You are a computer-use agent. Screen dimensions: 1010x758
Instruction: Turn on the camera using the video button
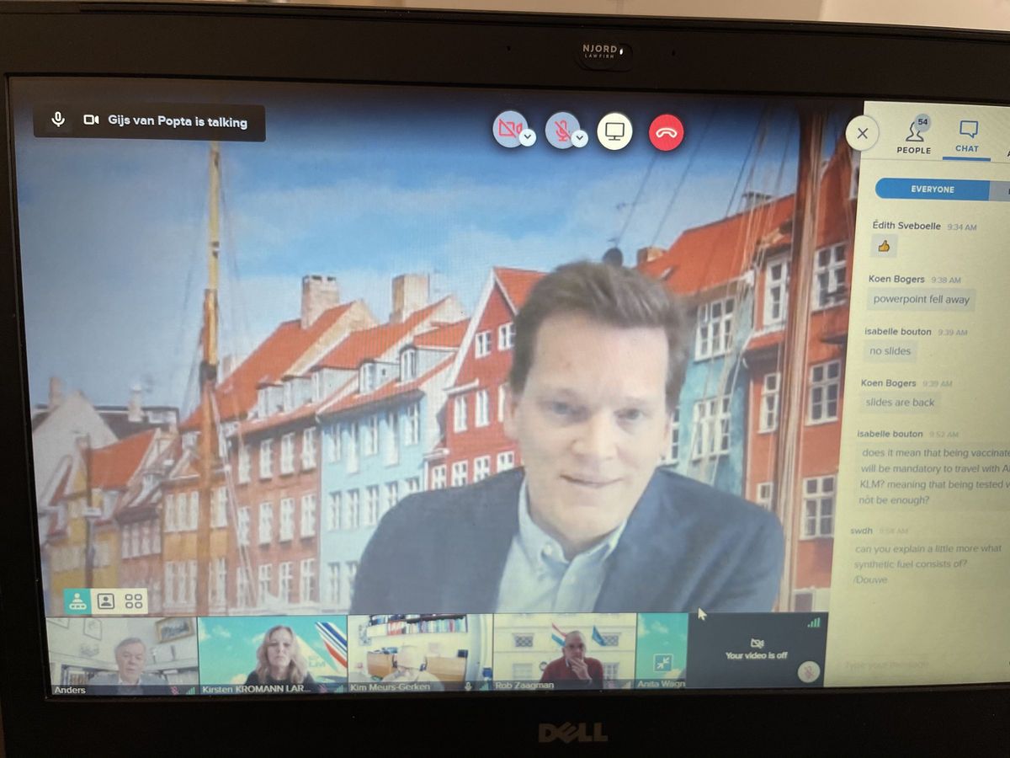pos(508,129)
